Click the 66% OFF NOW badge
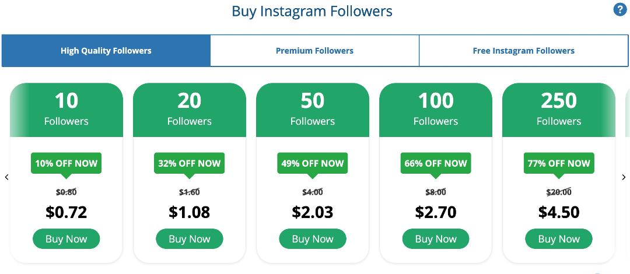 pos(435,163)
